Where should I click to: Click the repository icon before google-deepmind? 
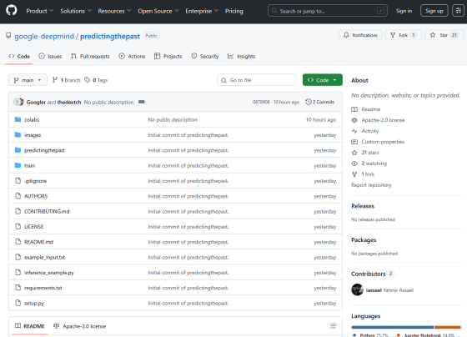tap(8, 36)
